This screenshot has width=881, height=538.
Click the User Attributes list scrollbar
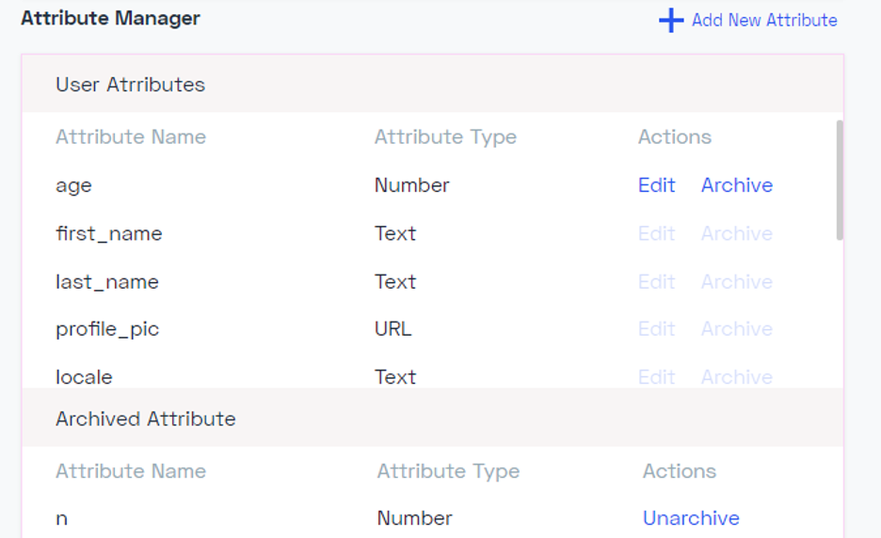(x=840, y=181)
